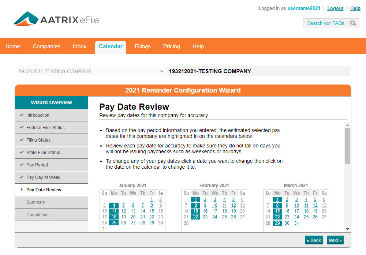
Task: Open the Help link in header
Action: 355,8
